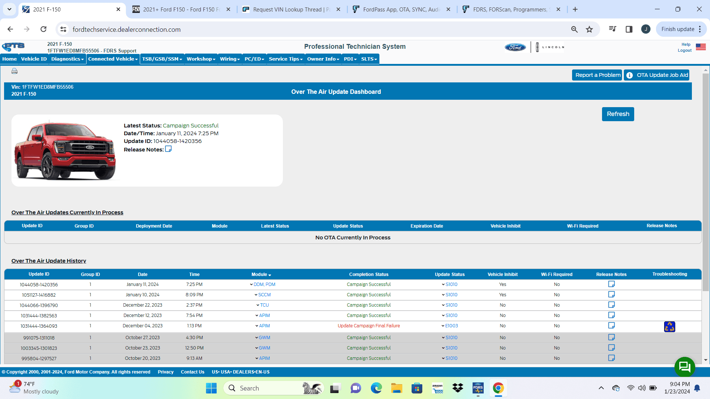710x399 pixels.
Task: Click the red F-150 truck image
Action: click(65, 151)
